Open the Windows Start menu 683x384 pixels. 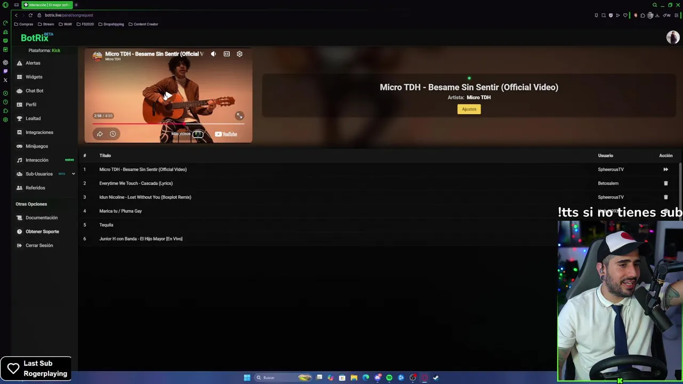tap(247, 378)
